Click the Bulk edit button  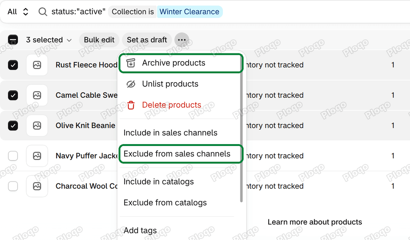[x=99, y=40]
